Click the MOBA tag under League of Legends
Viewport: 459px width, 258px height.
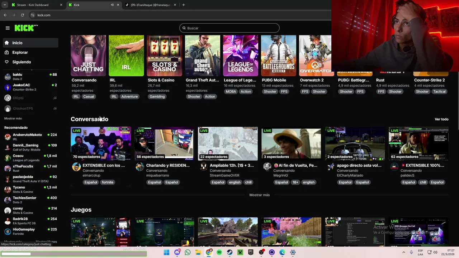(x=231, y=91)
